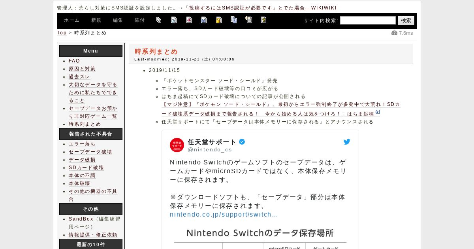The image size is (474, 249).
Task: Click the 報告された不具合 sidebar header
Action: coord(91,134)
